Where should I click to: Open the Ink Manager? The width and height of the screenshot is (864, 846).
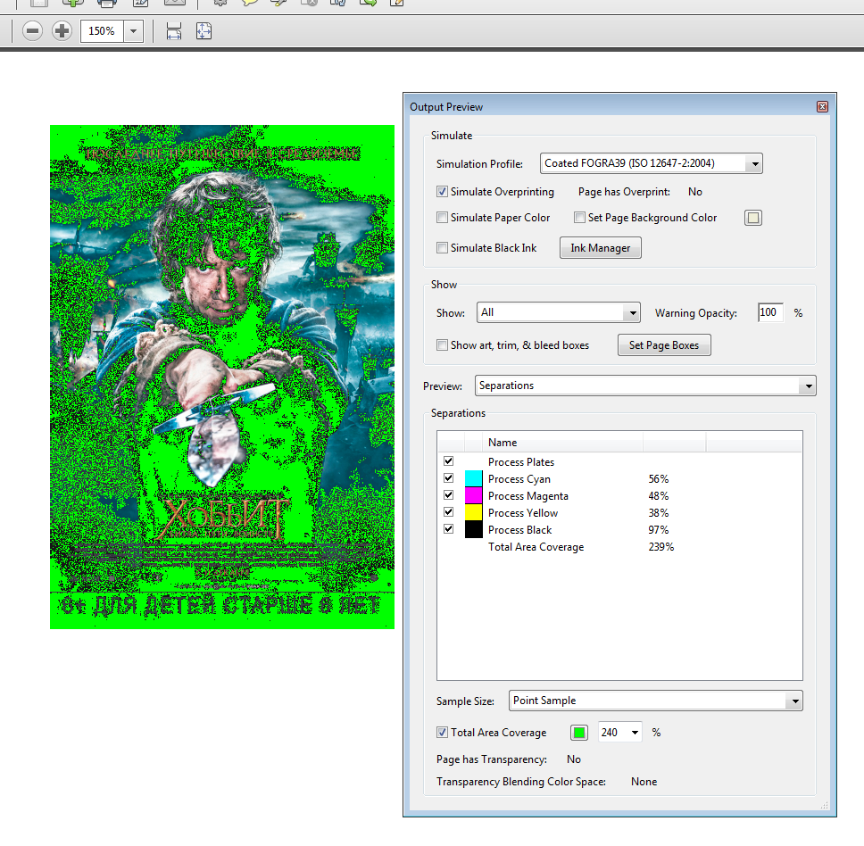(601, 248)
